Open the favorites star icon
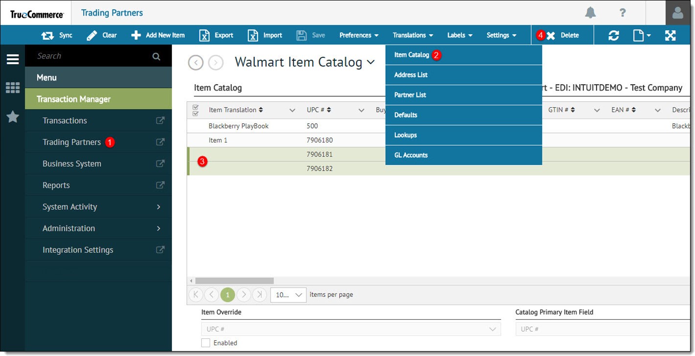The width and height of the screenshot is (695, 356). point(13,116)
